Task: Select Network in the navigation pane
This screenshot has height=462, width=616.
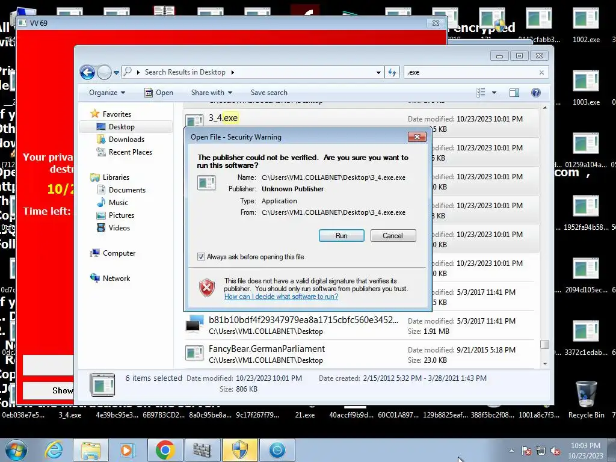Action: coord(116,278)
